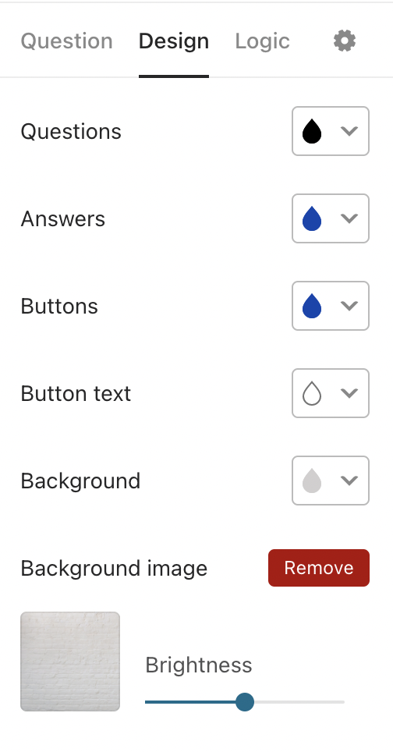
Task: Click the black droplet icon for Questions
Action: point(312,131)
